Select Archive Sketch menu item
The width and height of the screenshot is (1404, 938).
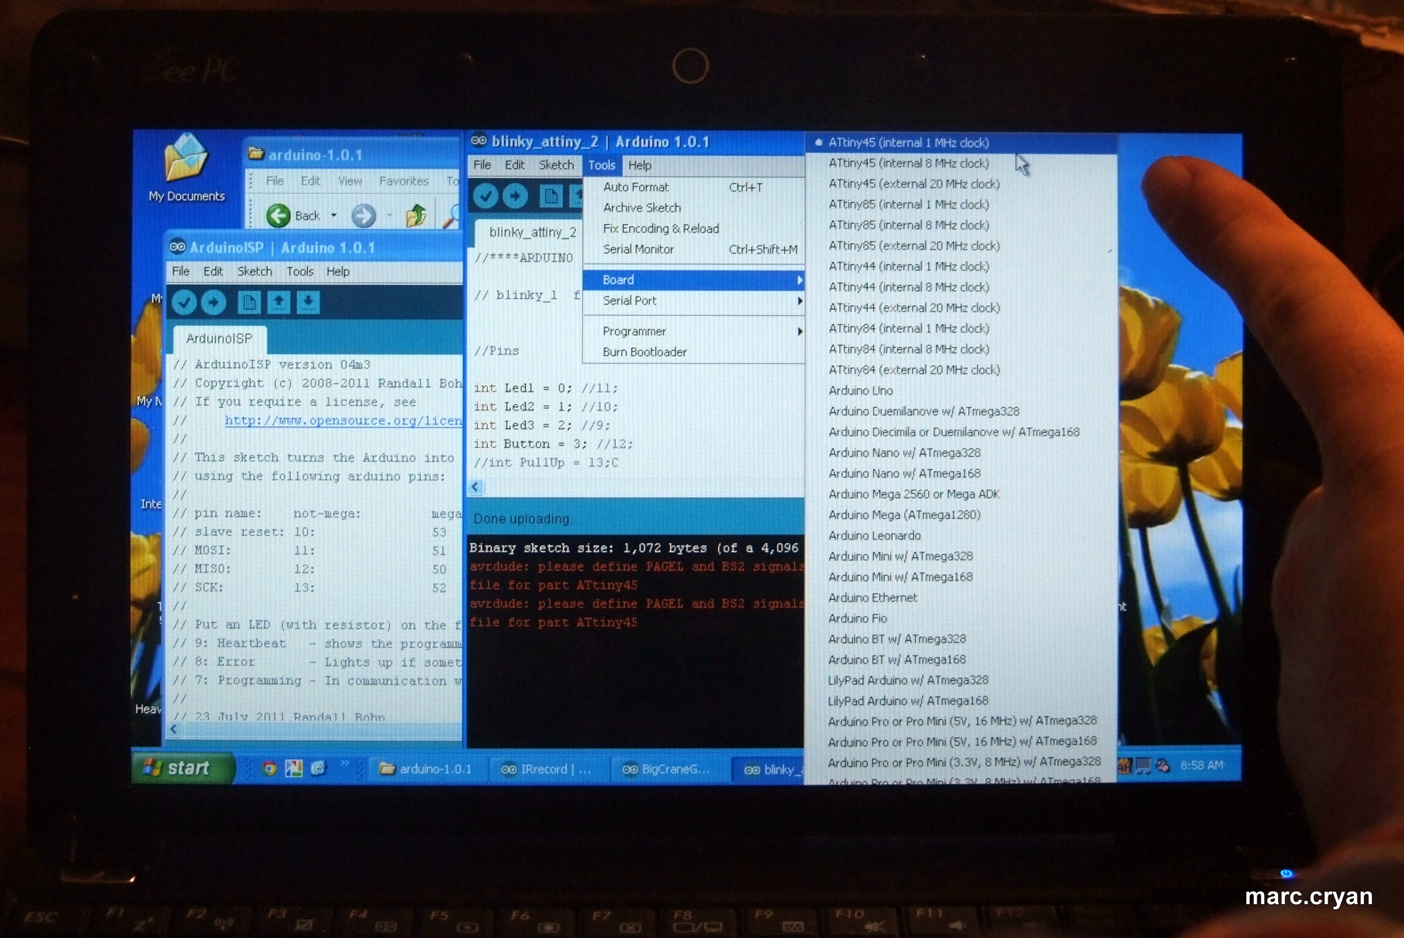pyautogui.click(x=693, y=208)
